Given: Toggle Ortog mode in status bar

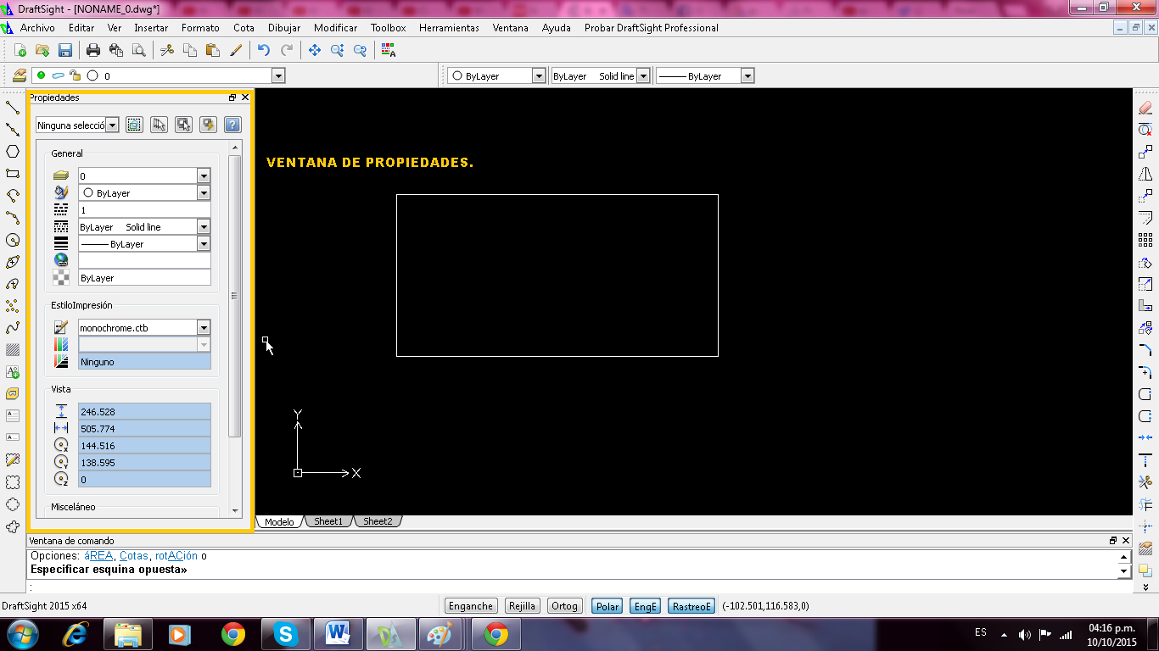Looking at the screenshot, I should tap(564, 606).
